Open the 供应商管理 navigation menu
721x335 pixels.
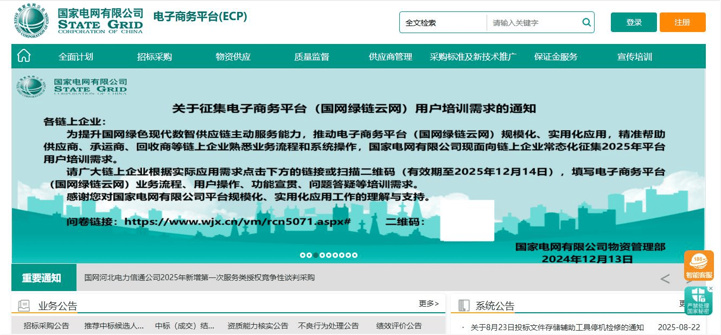[x=390, y=56]
